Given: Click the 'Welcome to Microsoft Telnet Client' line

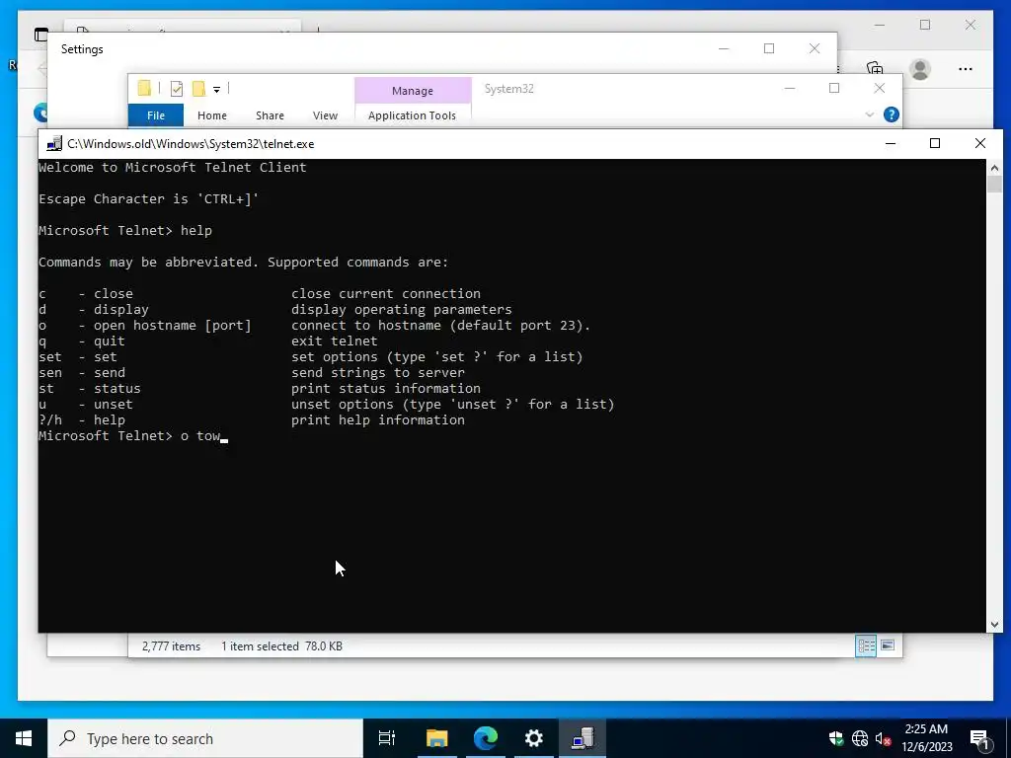Looking at the screenshot, I should coord(172,168).
